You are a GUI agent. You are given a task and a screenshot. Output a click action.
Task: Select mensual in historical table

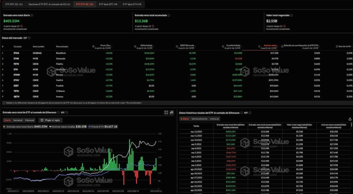214,119
